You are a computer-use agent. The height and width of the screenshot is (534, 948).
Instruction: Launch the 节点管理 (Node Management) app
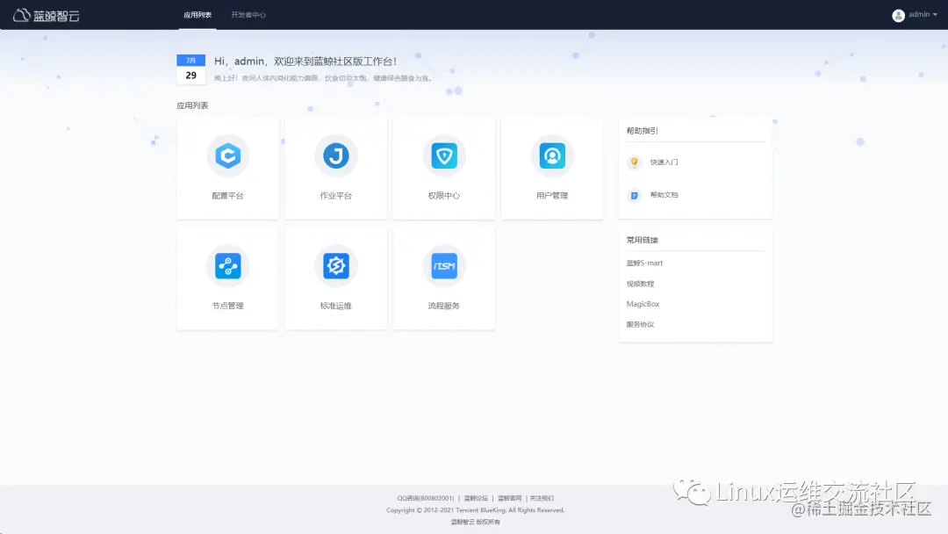[227, 266]
